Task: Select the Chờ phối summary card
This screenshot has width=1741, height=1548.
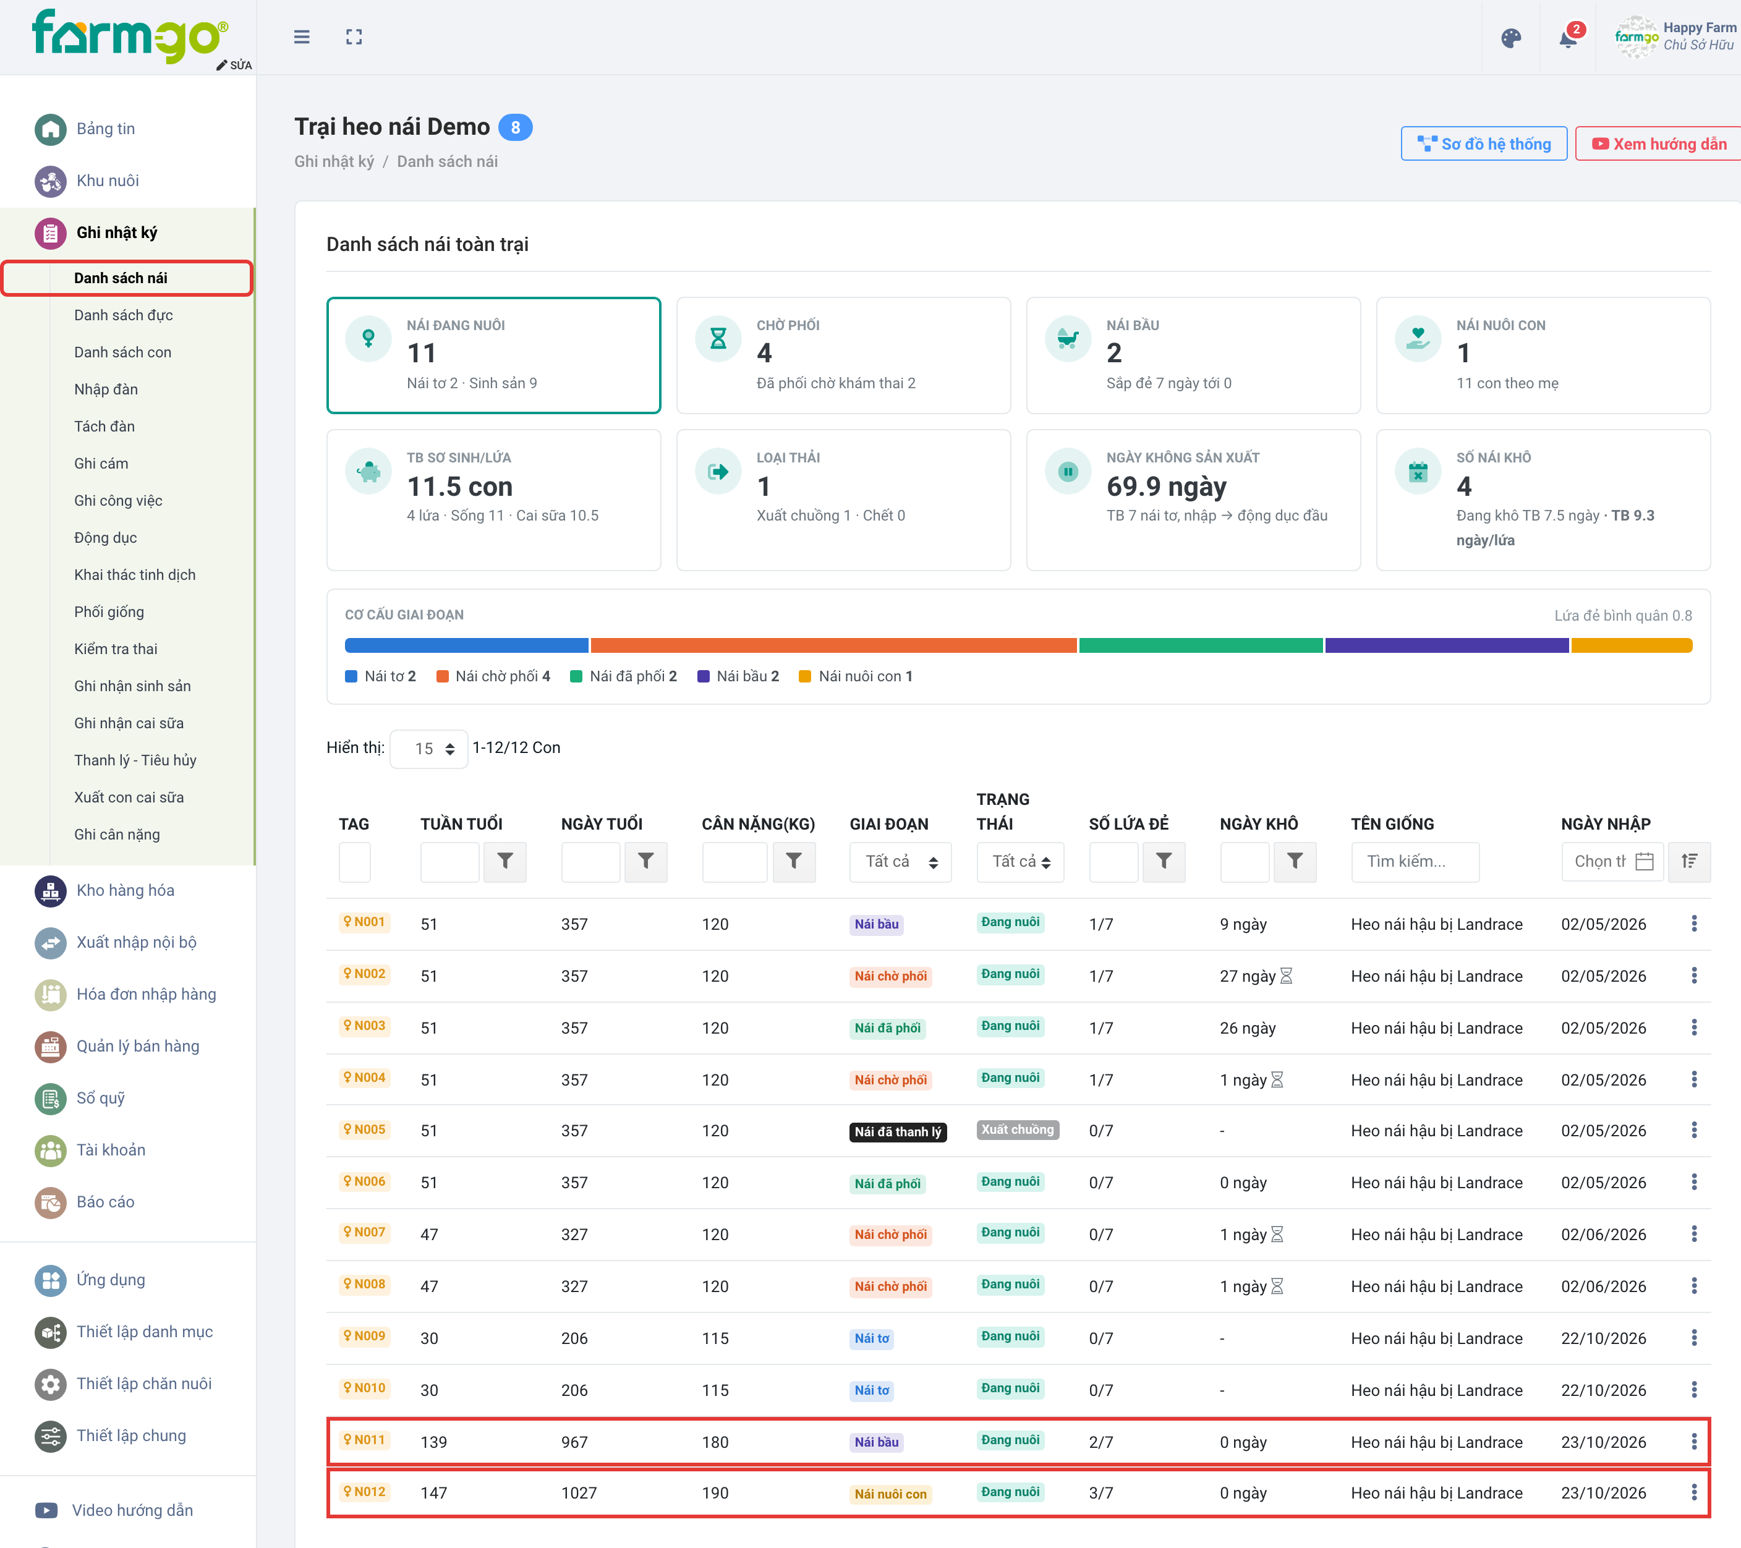Action: click(843, 355)
